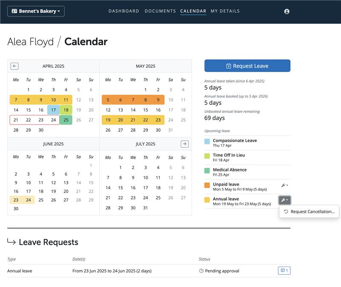Screen dimensions: 341x287
Task: Select April 17 compassionate leave day
Action: (54, 110)
